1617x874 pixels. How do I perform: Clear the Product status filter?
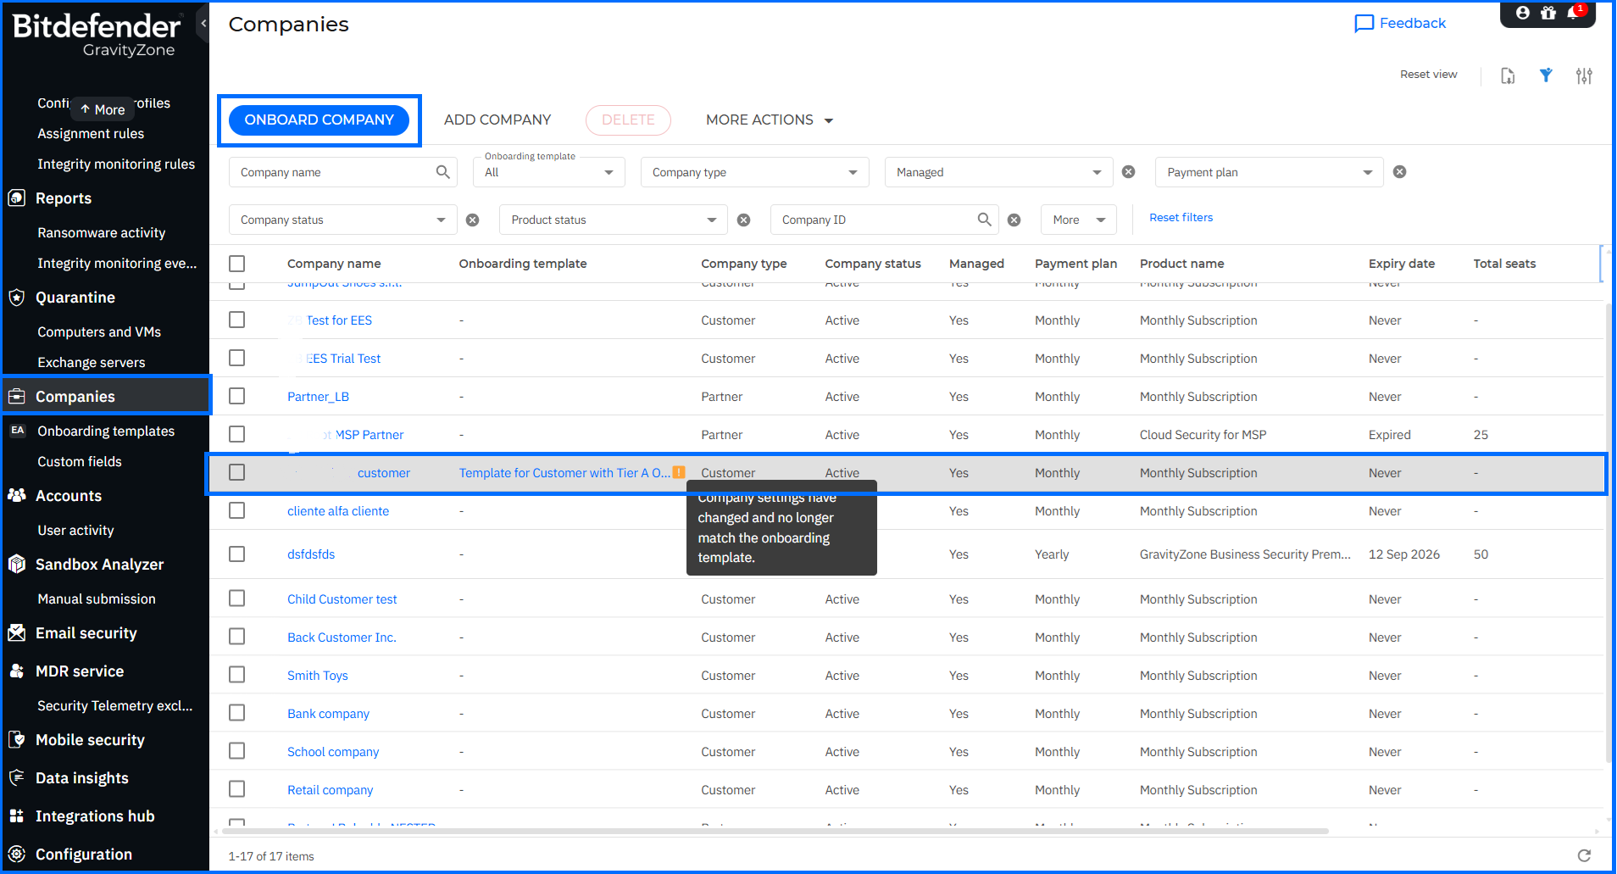[x=743, y=220]
